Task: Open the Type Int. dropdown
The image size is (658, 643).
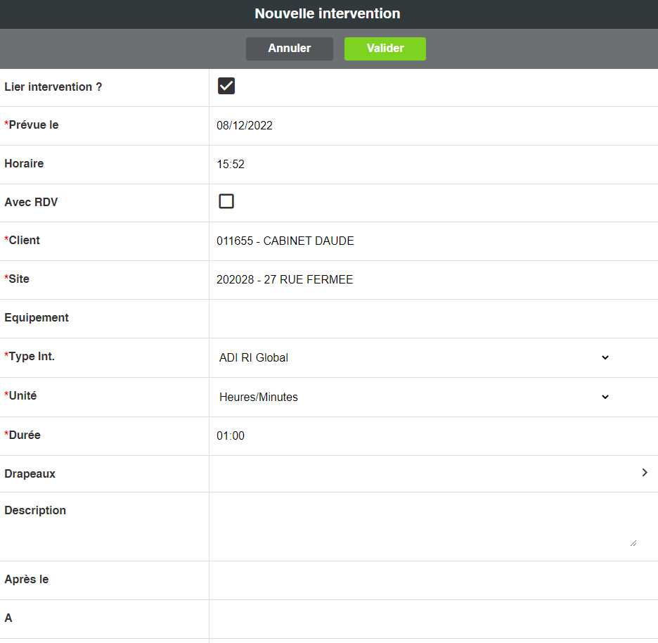Action: 413,357
